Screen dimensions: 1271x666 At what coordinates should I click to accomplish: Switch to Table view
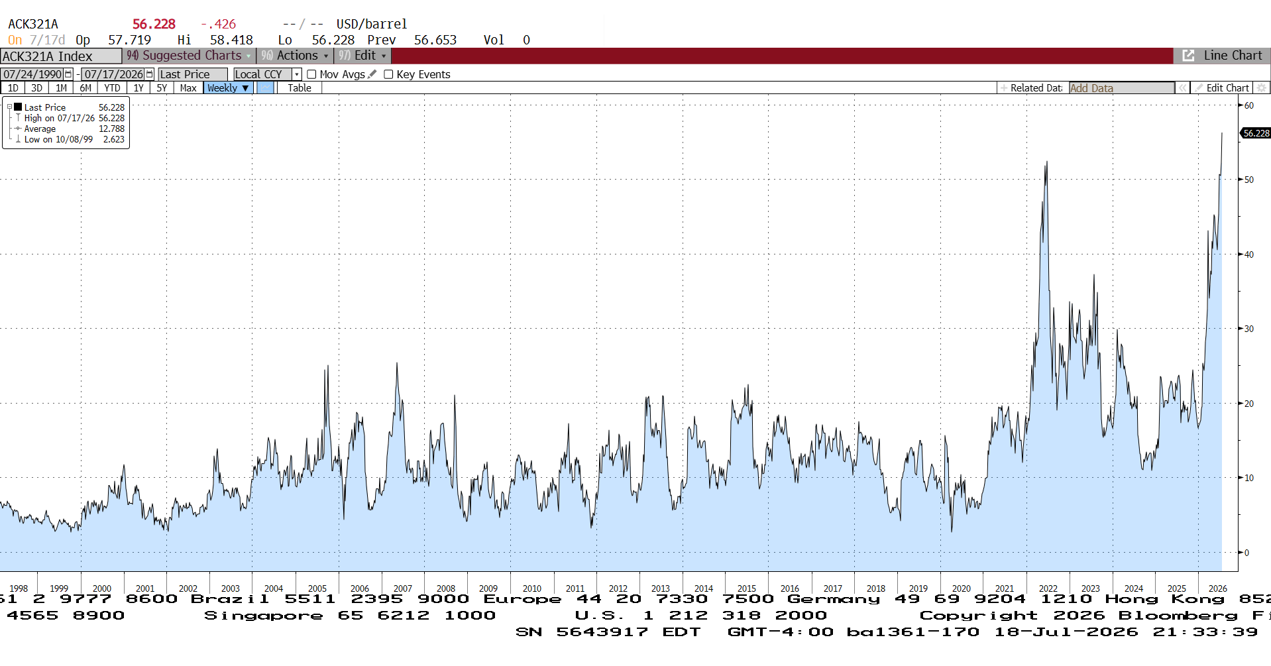[x=300, y=87]
